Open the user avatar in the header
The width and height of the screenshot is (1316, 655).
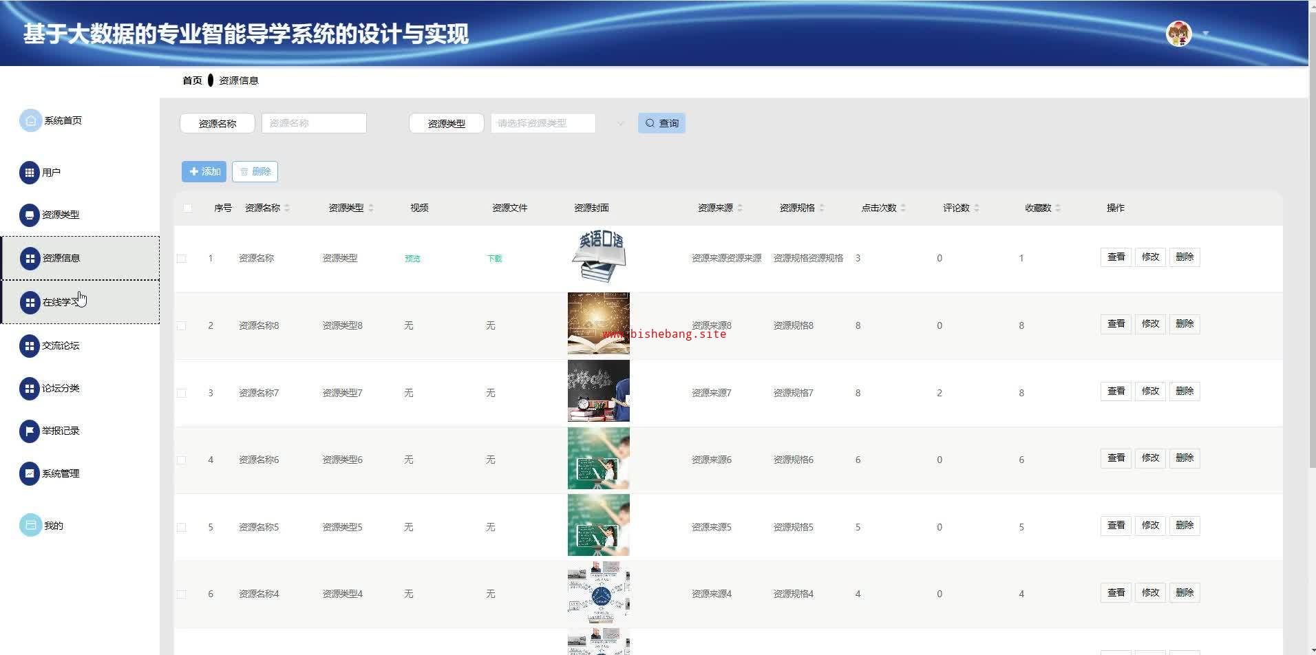pos(1178,33)
